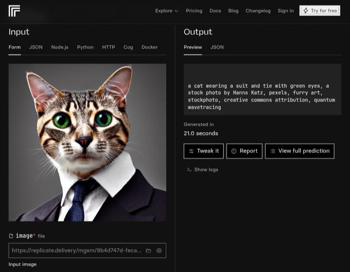The image size is (350, 272).
Task: Open the Pricing page
Action: [x=194, y=11]
